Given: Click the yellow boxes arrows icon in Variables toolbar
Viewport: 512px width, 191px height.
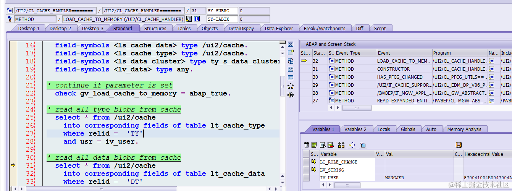Looking at the screenshot, I should (341, 145).
